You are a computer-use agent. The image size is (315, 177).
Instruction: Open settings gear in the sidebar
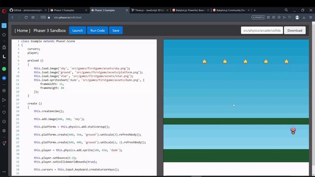coord(4,131)
